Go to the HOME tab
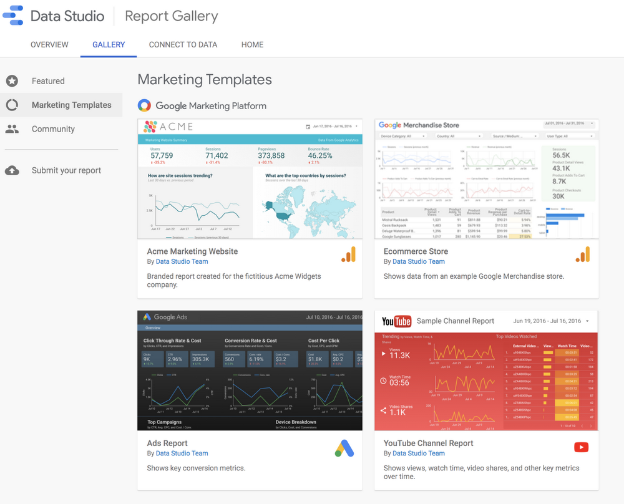 252,44
